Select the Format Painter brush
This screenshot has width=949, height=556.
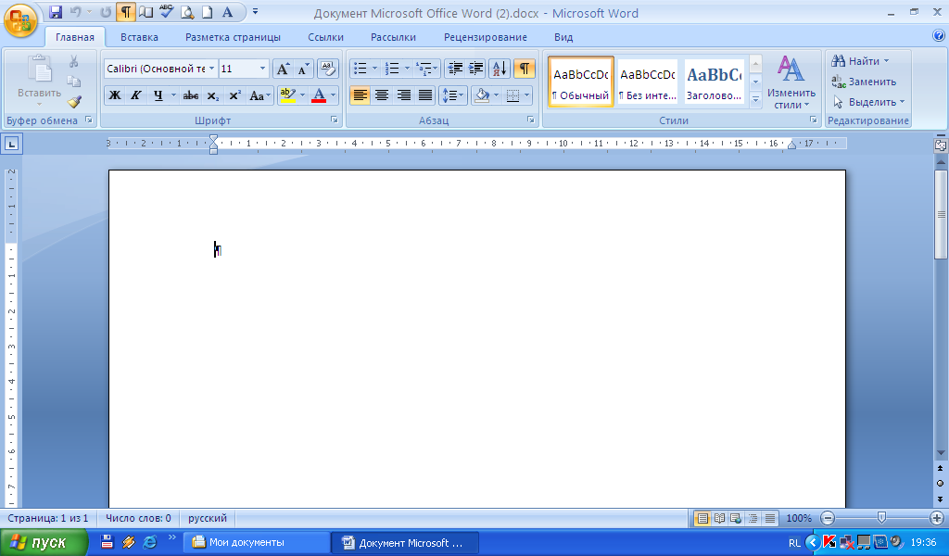coord(74,102)
